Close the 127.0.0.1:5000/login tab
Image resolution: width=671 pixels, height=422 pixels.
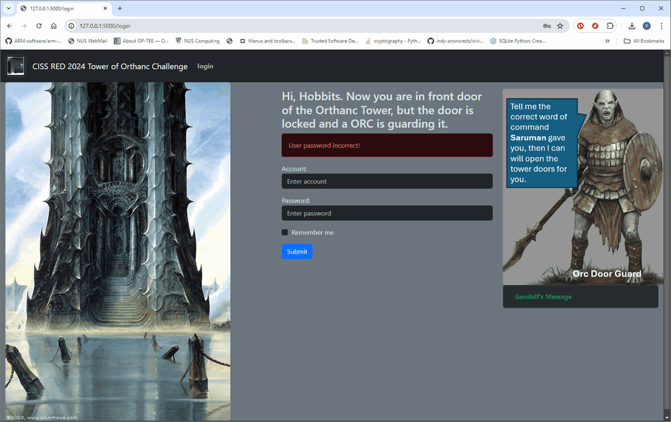click(x=105, y=8)
